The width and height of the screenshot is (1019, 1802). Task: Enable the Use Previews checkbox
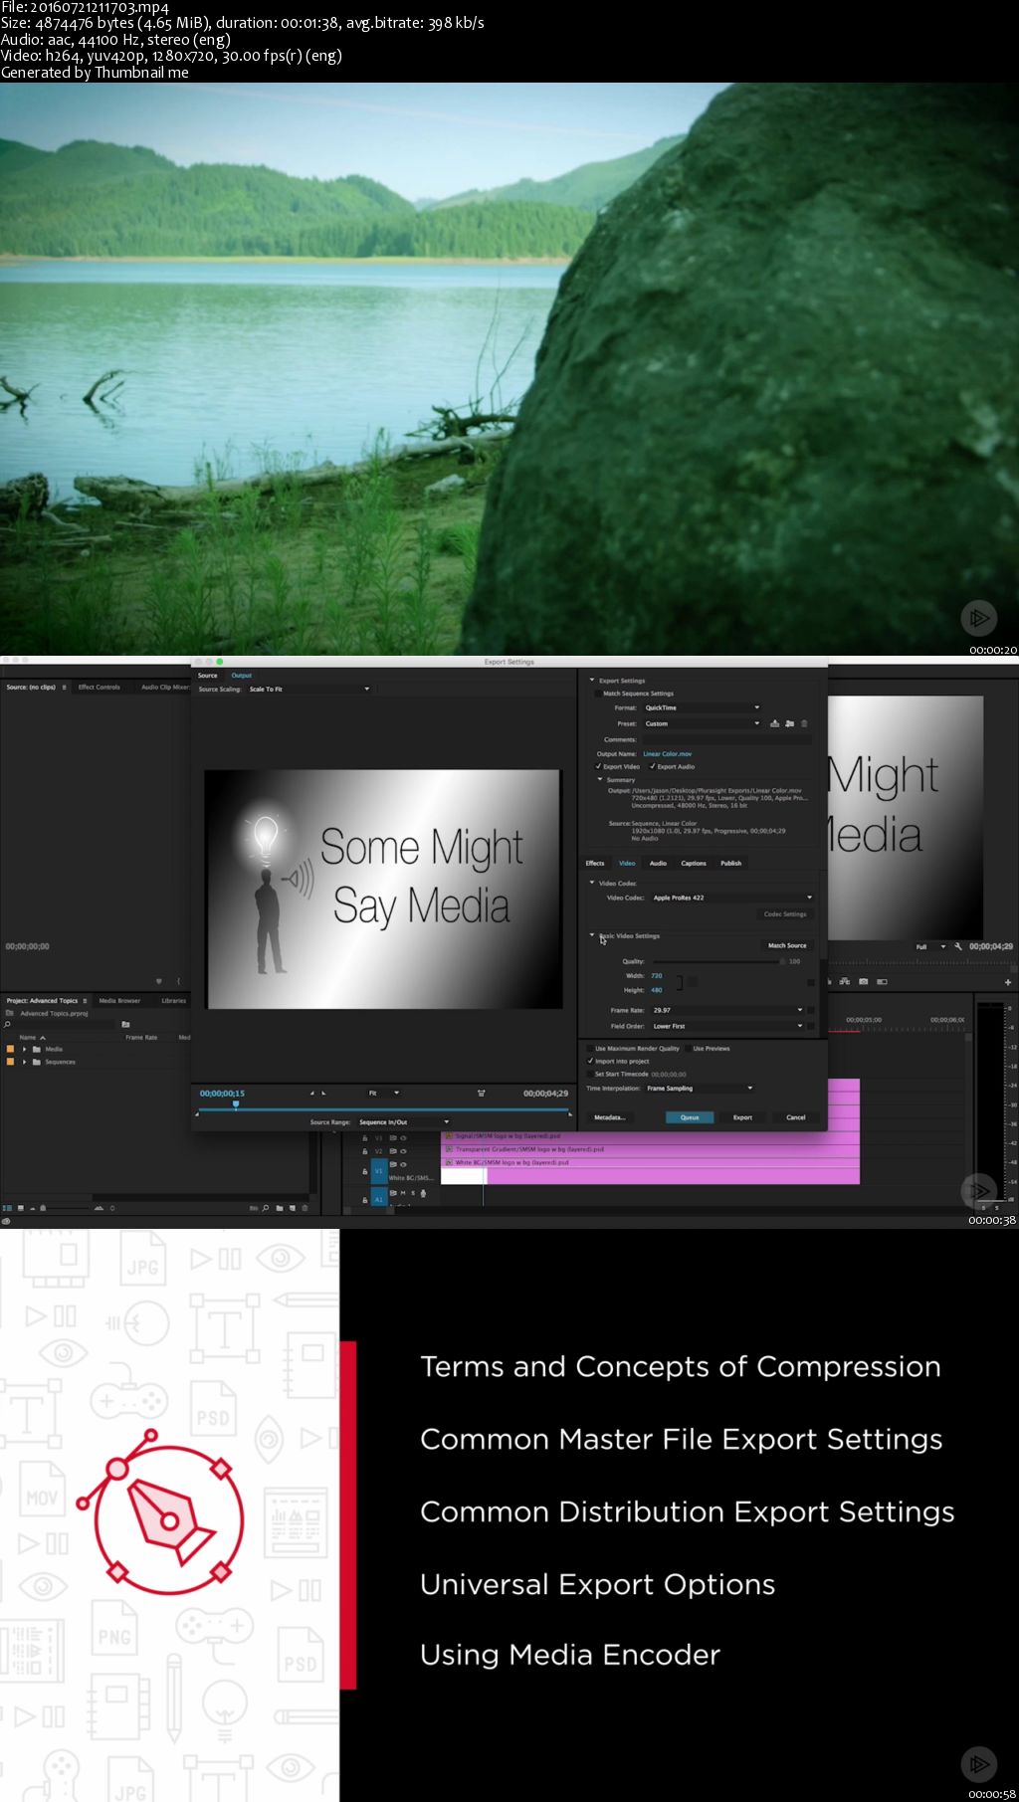[x=688, y=1048]
